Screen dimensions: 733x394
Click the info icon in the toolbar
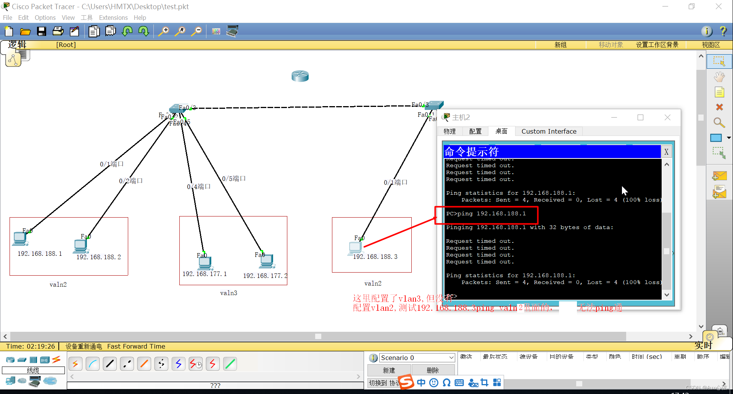point(707,31)
